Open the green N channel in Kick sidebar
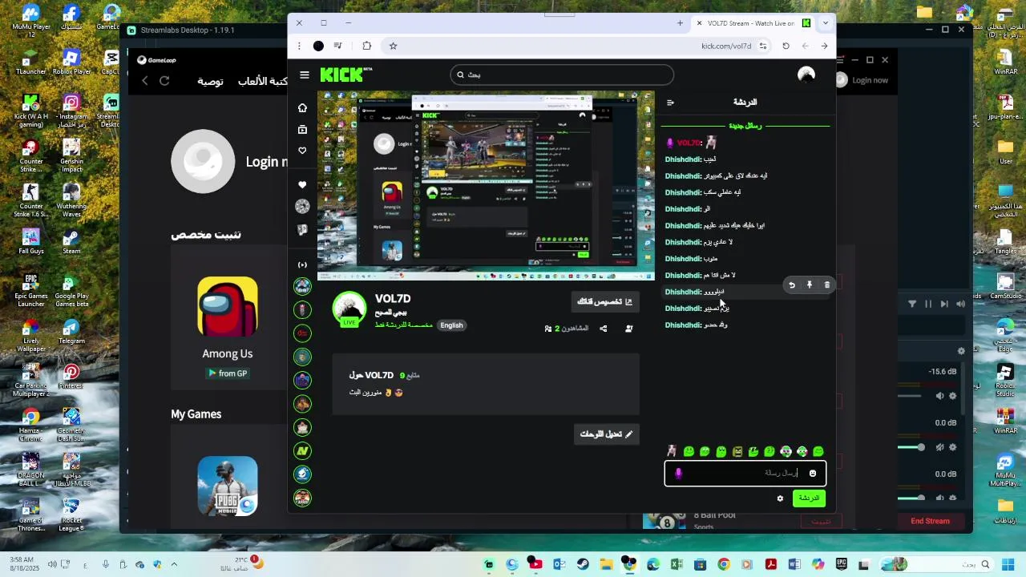The image size is (1026, 577). pyautogui.click(x=302, y=451)
